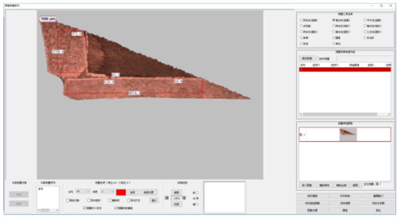
Task: Select the 角度 (angle) measurement tool radio button
Action: (301, 37)
